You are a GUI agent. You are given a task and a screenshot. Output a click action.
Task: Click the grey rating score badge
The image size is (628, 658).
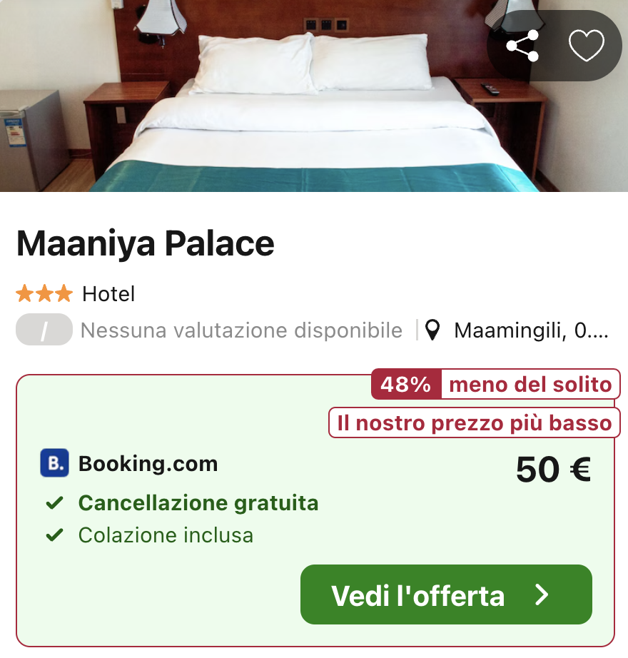(44, 330)
